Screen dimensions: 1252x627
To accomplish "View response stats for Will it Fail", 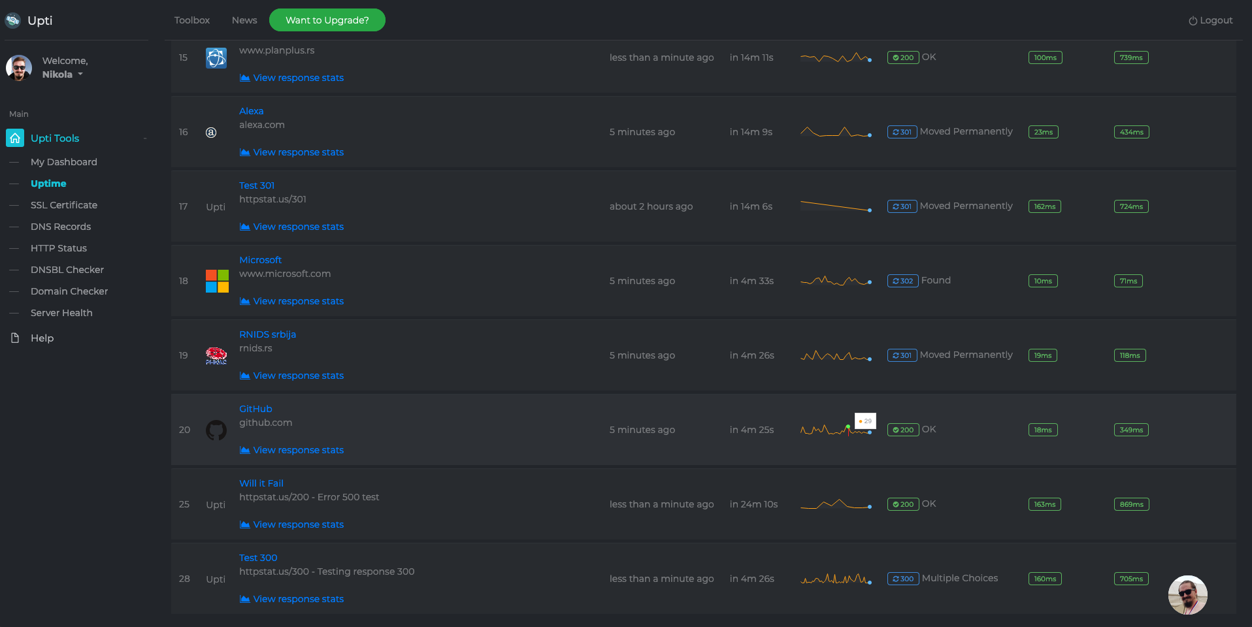I will [291, 524].
